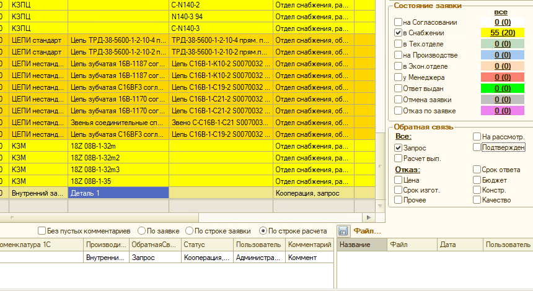Click the 'Комментарий' column header
The image size is (533, 291).
[x=309, y=245]
